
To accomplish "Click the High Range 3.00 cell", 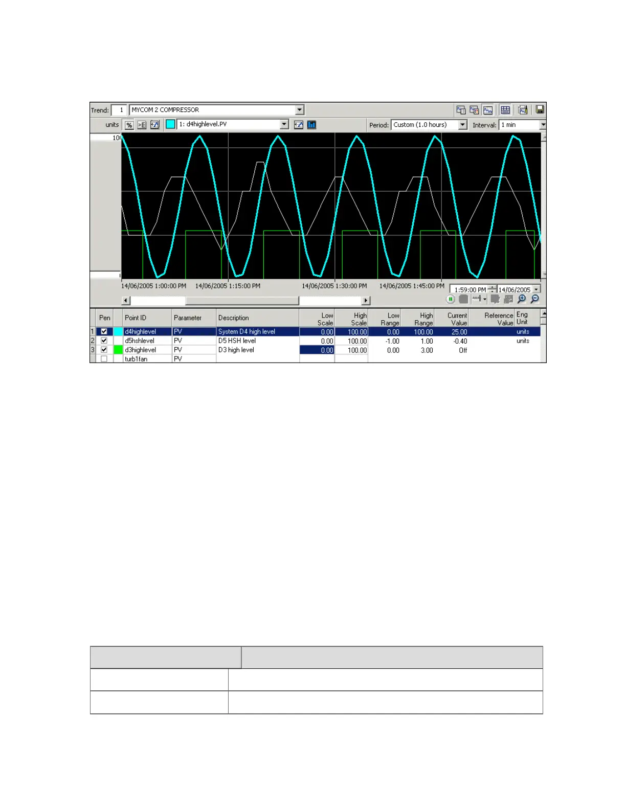I will pos(418,350).
